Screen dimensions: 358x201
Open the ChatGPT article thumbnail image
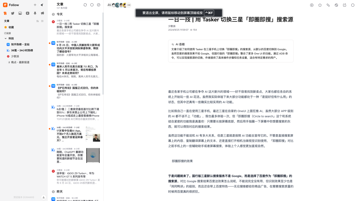point(93,155)
